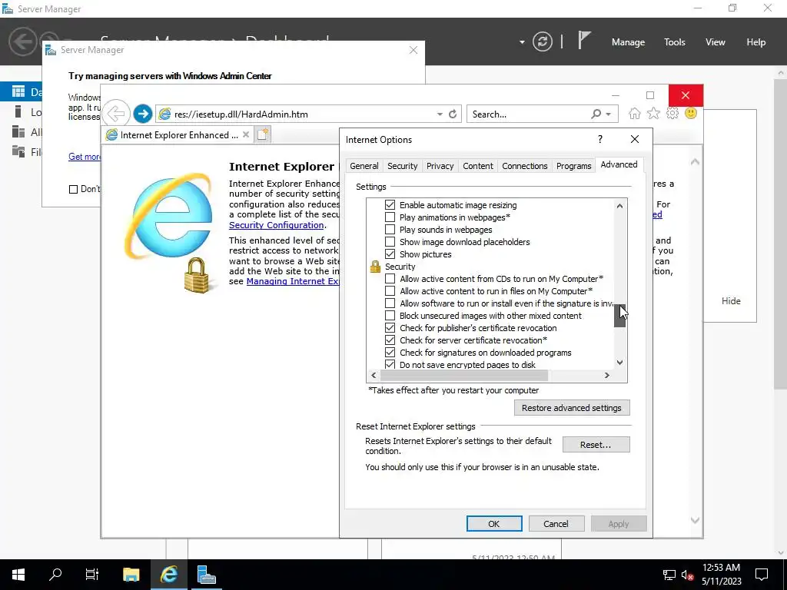Open File Explorer from the taskbar
Screen dimensions: 787x590
131,575
